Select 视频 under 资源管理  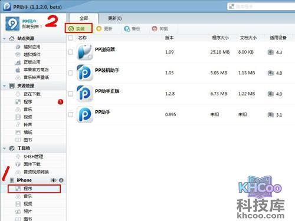pos(28,117)
